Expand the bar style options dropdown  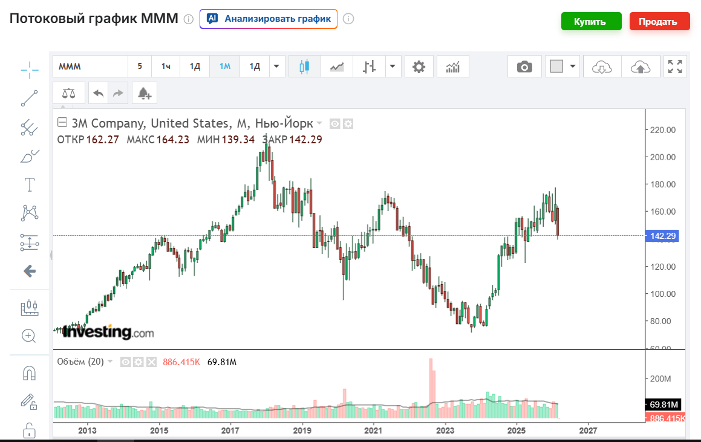tap(392, 66)
